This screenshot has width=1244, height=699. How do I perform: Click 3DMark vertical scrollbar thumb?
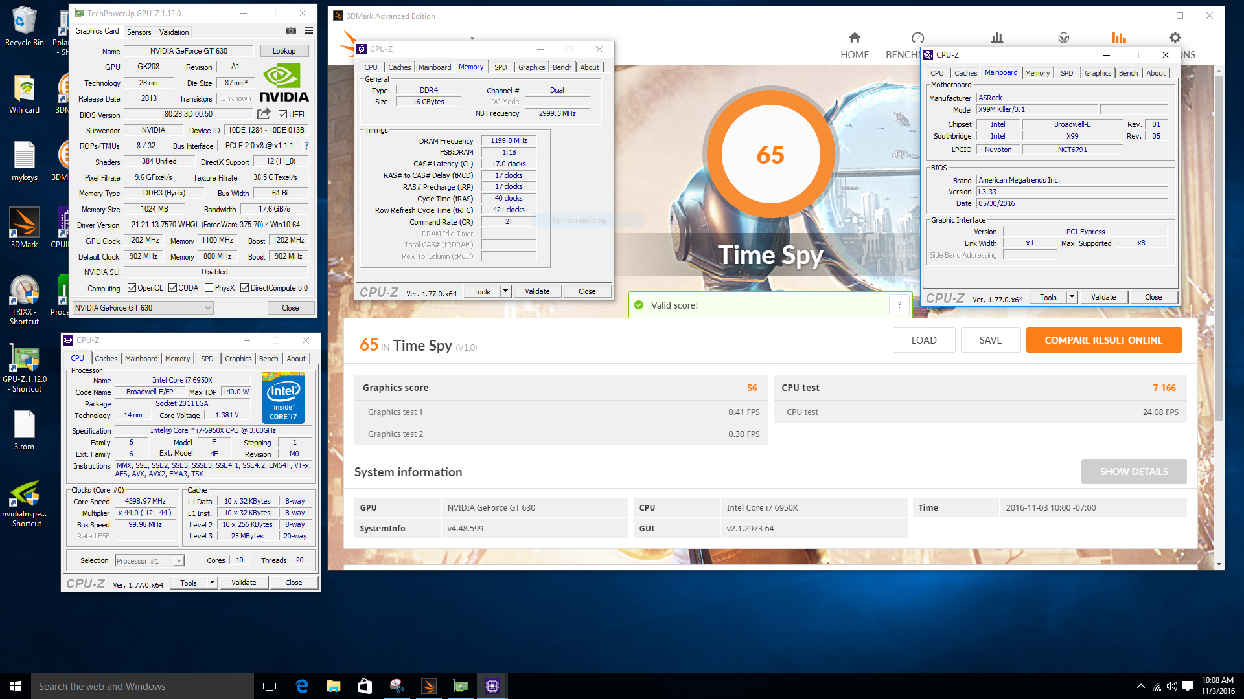point(1219,249)
